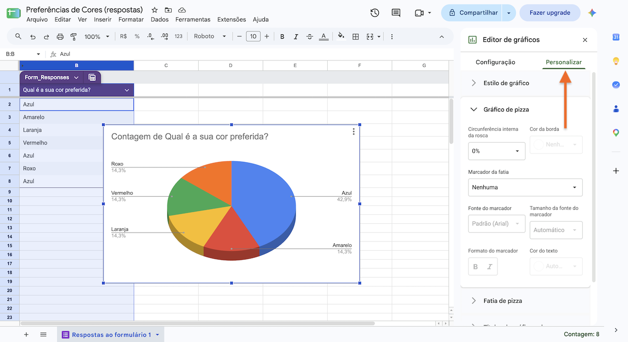Open Google Keep in side panel

[616, 61]
